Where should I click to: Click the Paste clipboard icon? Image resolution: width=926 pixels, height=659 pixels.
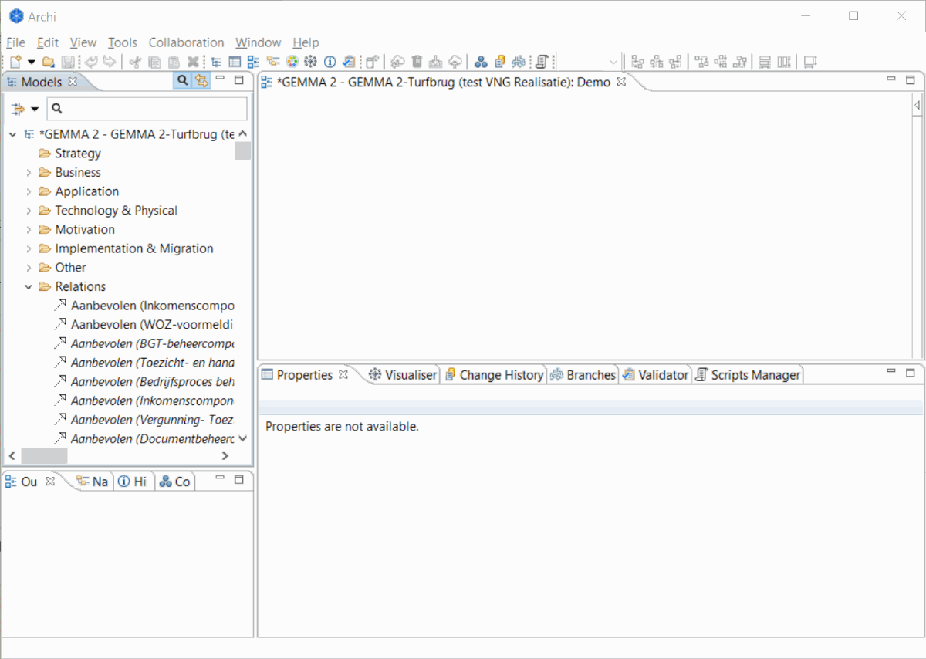[174, 62]
